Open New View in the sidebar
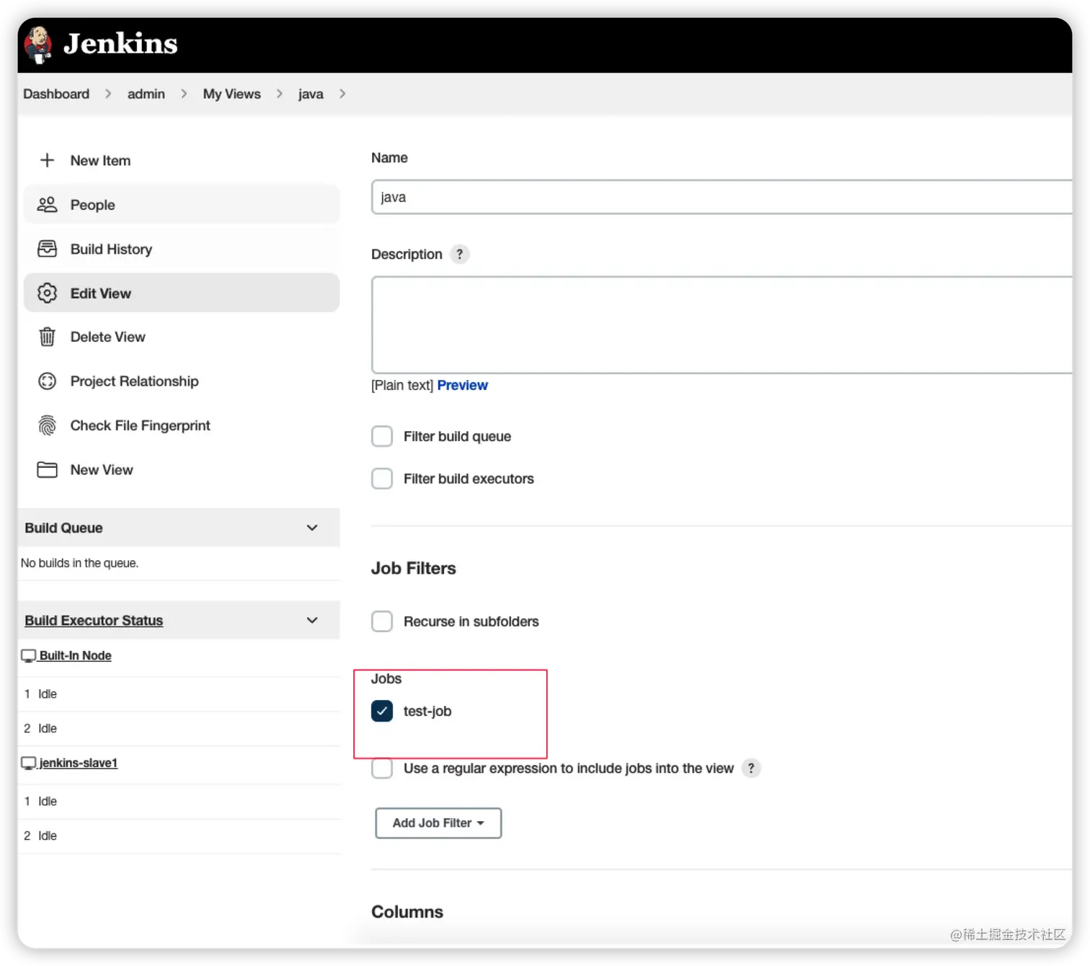This screenshot has height=966, width=1090. [182, 470]
